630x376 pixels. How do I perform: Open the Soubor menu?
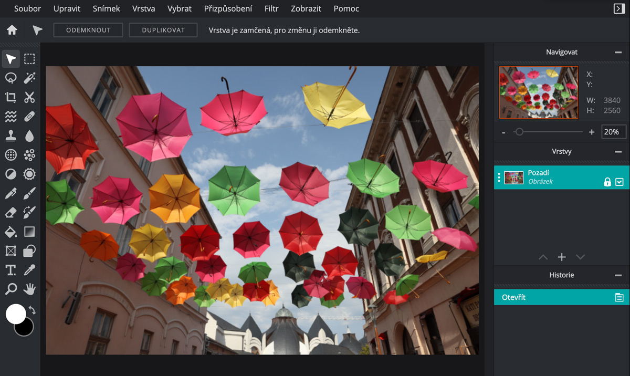27,8
